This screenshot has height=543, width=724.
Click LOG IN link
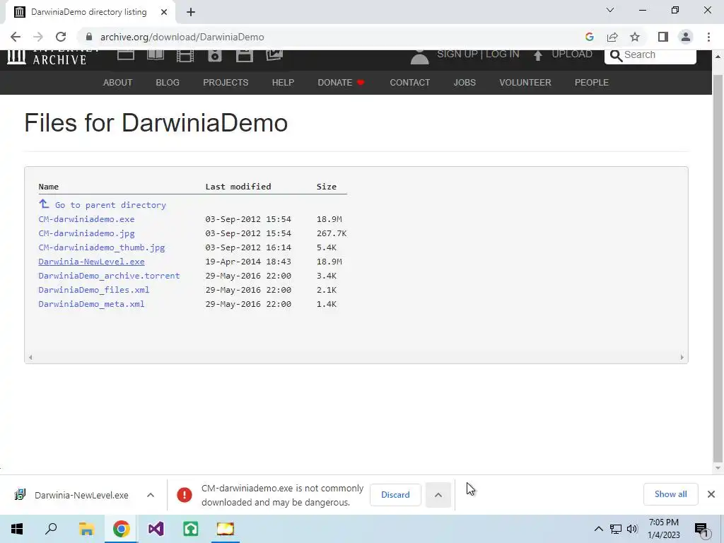pyautogui.click(x=503, y=54)
